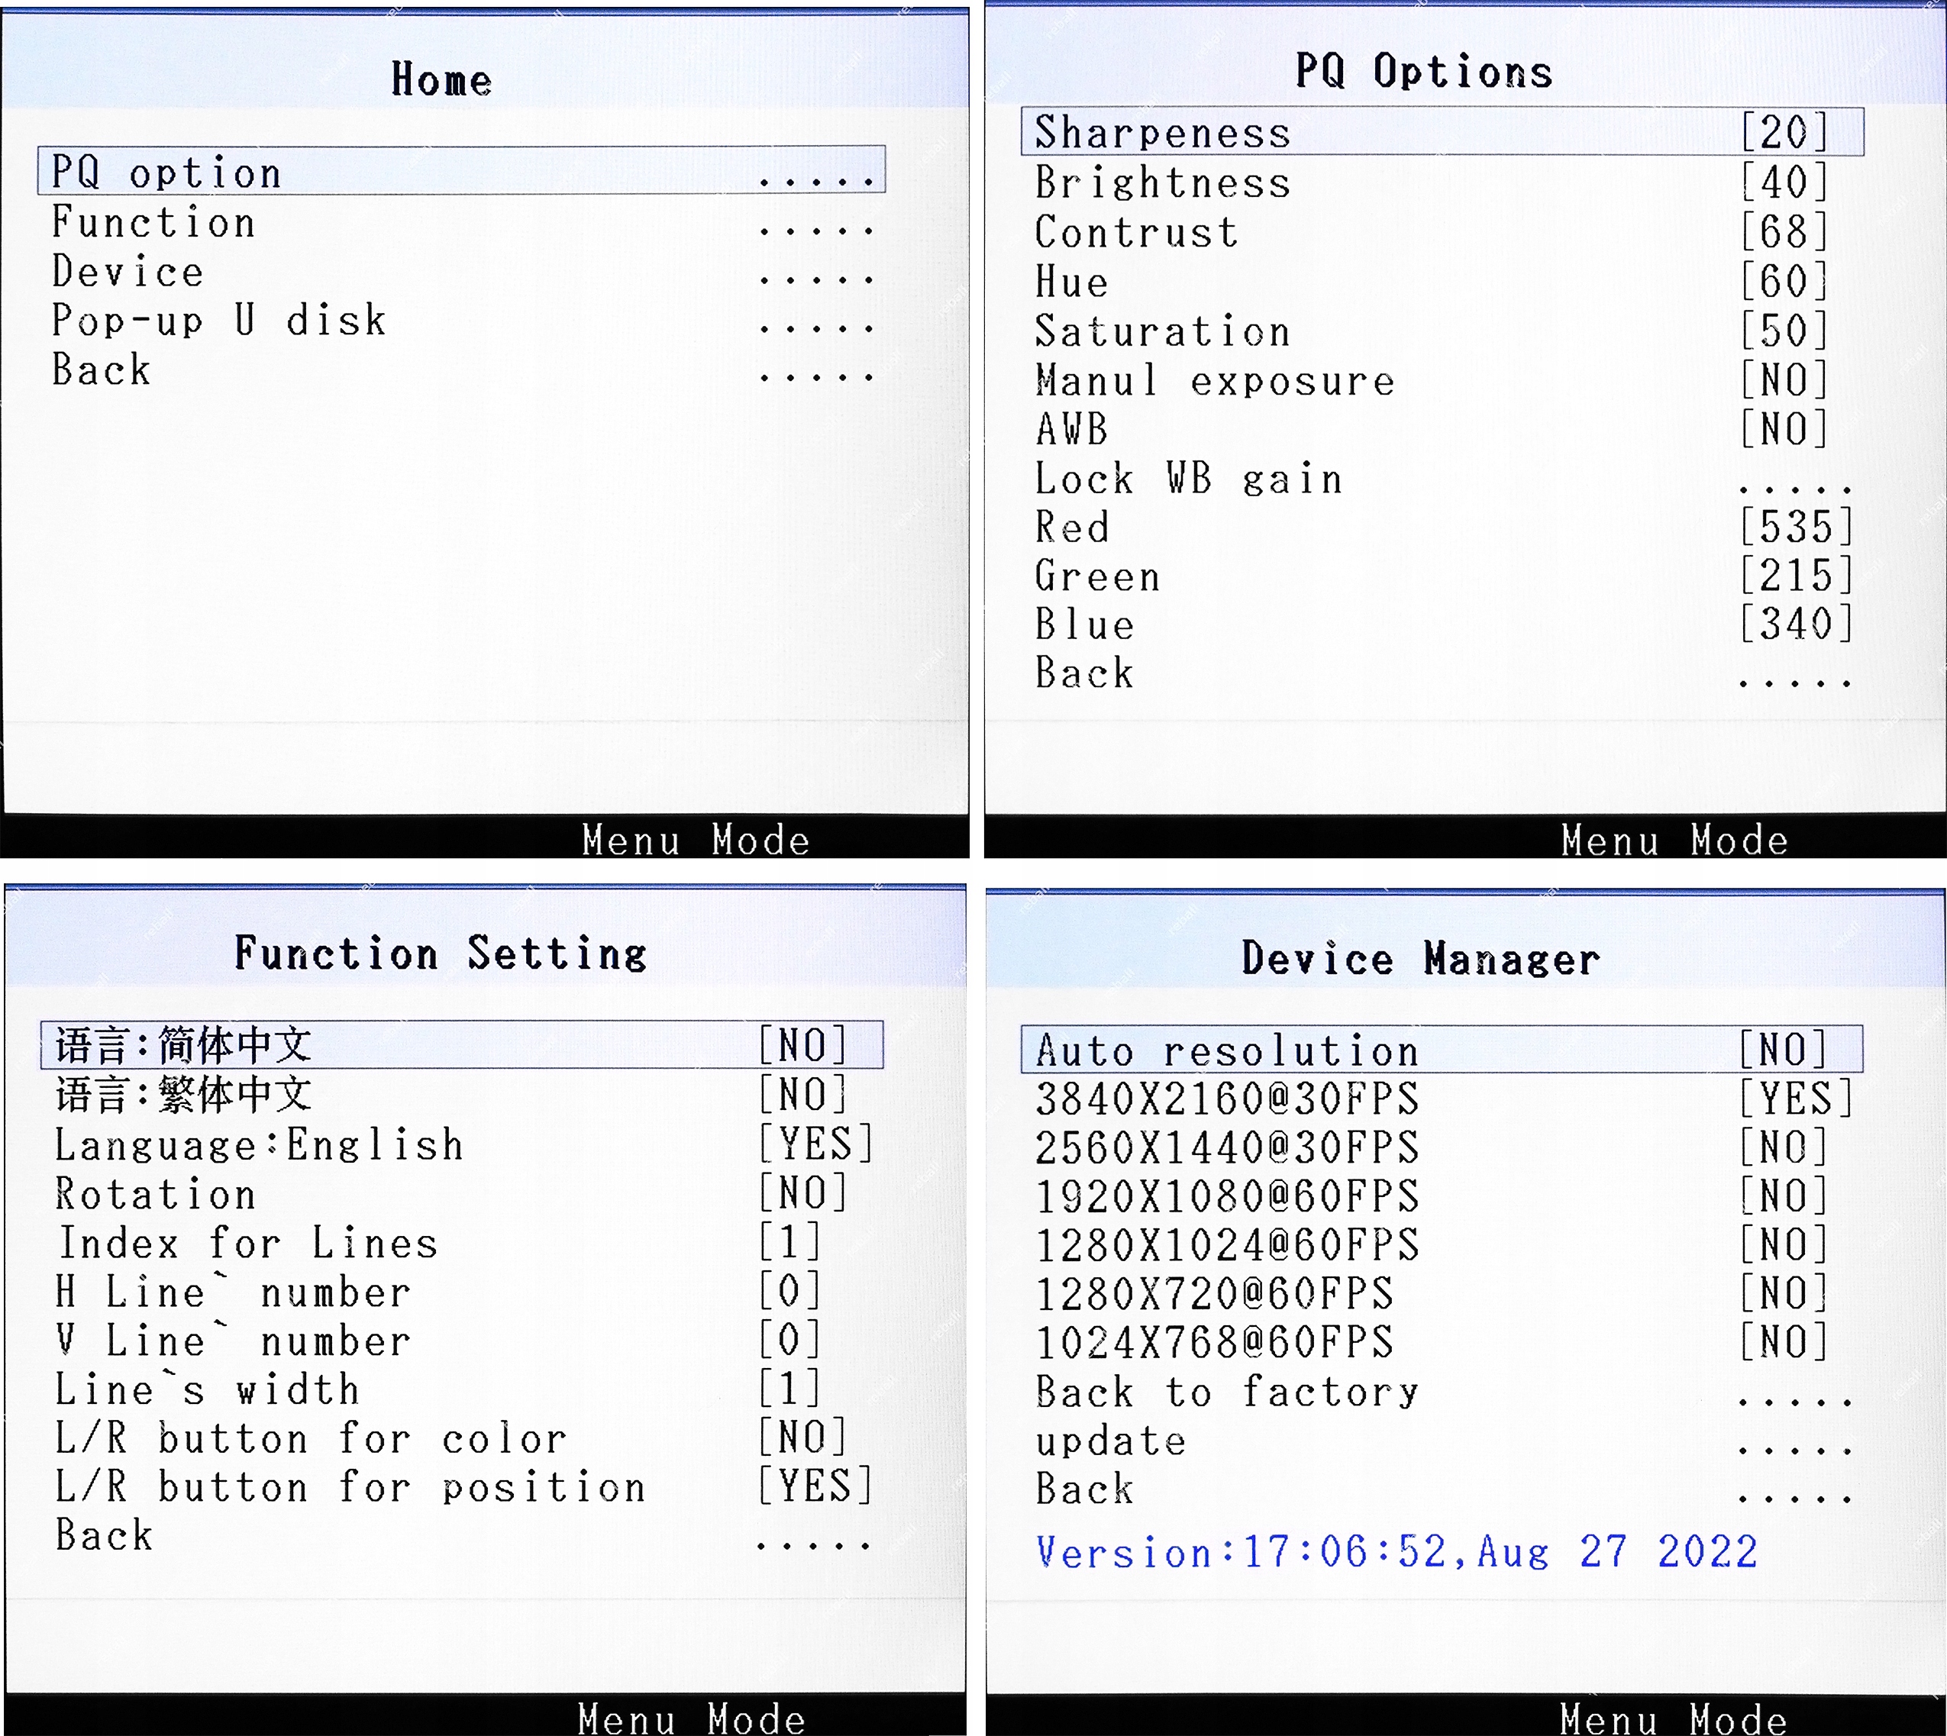Select 1920X1080@60FPS resolution
The width and height of the screenshot is (1947, 1736).
(x=1228, y=1196)
